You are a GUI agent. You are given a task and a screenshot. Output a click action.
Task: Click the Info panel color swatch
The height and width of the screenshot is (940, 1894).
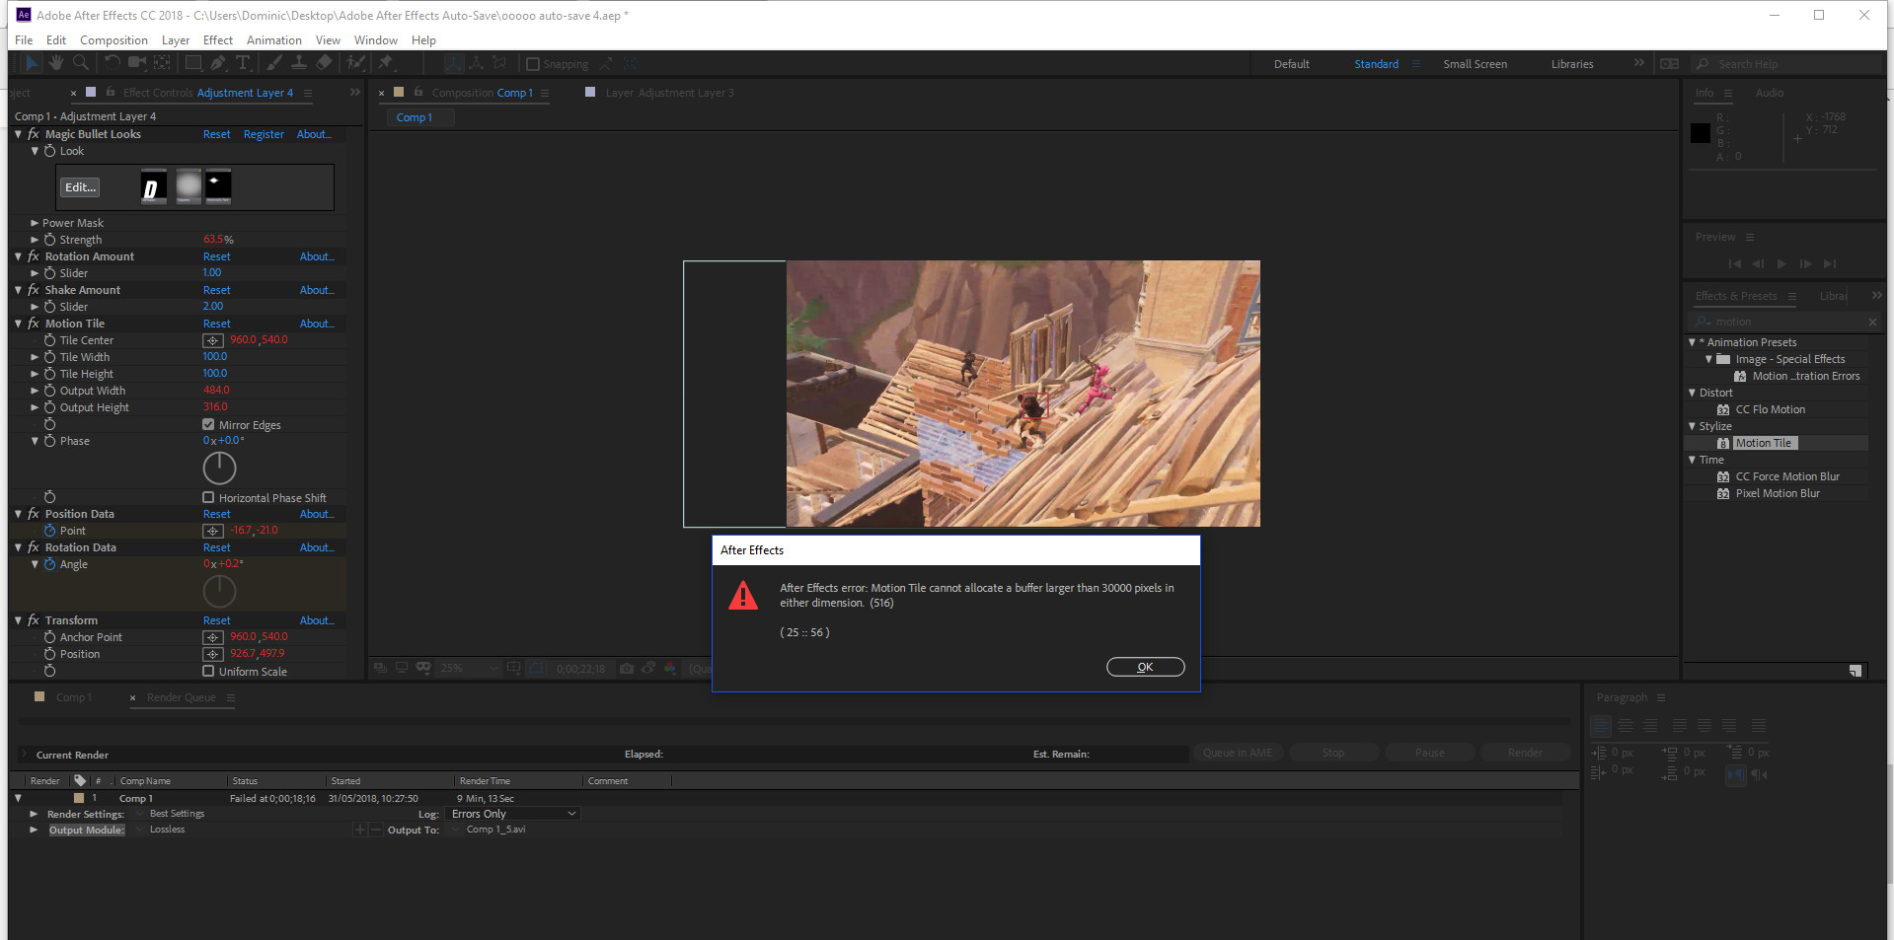pyautogui.click(x=1701, y=133)
